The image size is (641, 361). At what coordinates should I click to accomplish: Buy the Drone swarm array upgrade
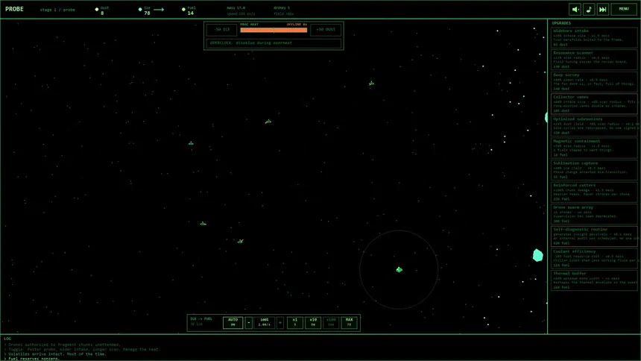coord(594,213)
